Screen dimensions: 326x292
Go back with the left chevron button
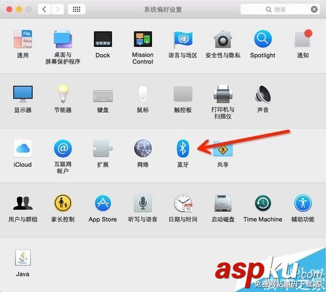pos(44,9)
